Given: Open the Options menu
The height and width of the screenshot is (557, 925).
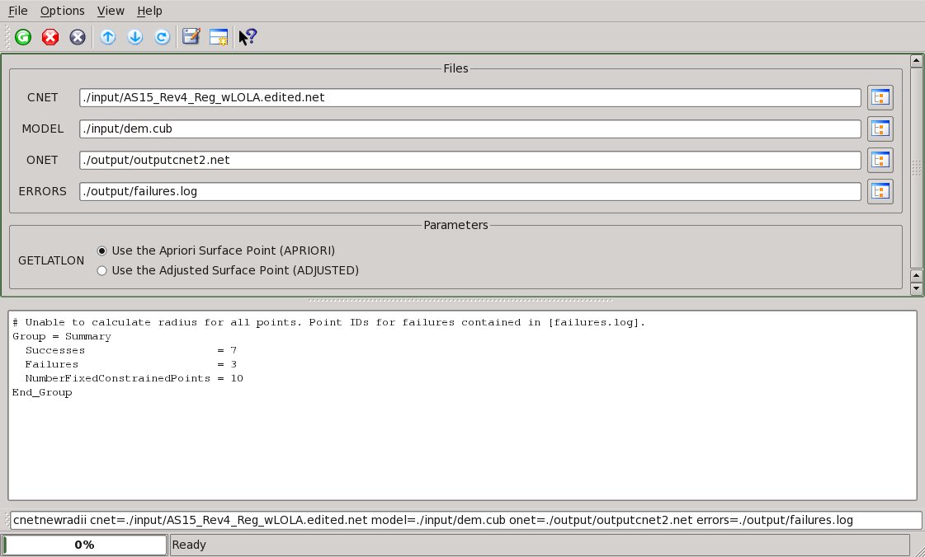Looking at the screenshot, I should point(62,11).
